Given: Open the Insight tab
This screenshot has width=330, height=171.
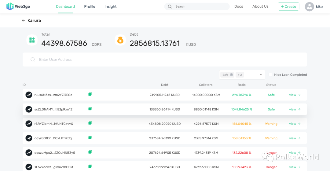Looking at the screenshot, I should (111, 6).
